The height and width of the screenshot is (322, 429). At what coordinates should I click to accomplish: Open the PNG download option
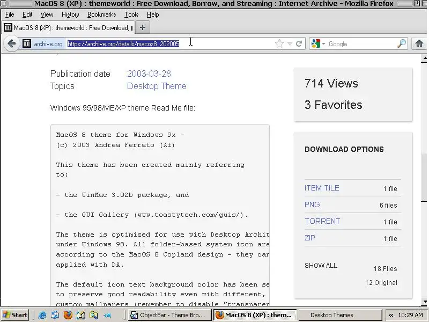tap(312, 204)
